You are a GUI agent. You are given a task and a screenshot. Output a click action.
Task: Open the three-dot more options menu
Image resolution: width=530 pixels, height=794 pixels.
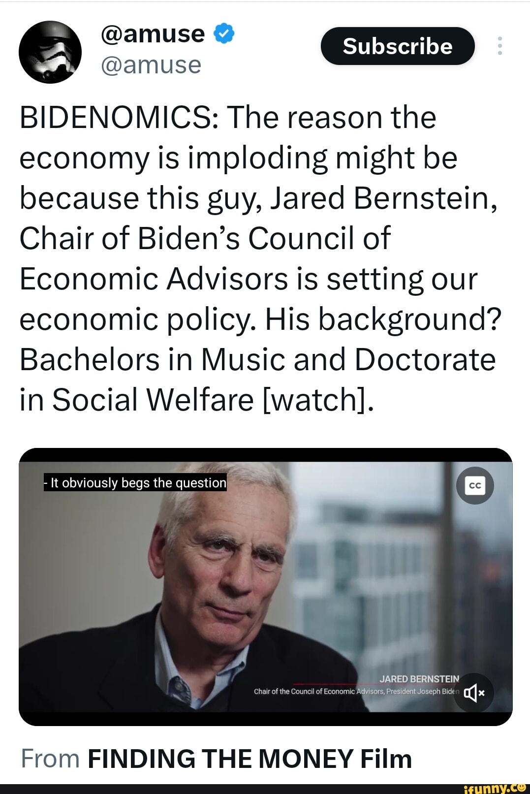tap(499, 46)
